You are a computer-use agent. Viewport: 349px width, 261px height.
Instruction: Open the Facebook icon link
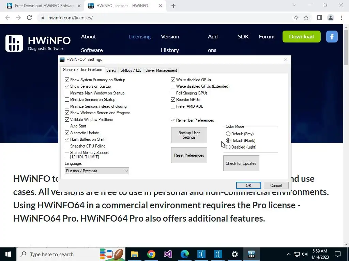coord(332,37)
